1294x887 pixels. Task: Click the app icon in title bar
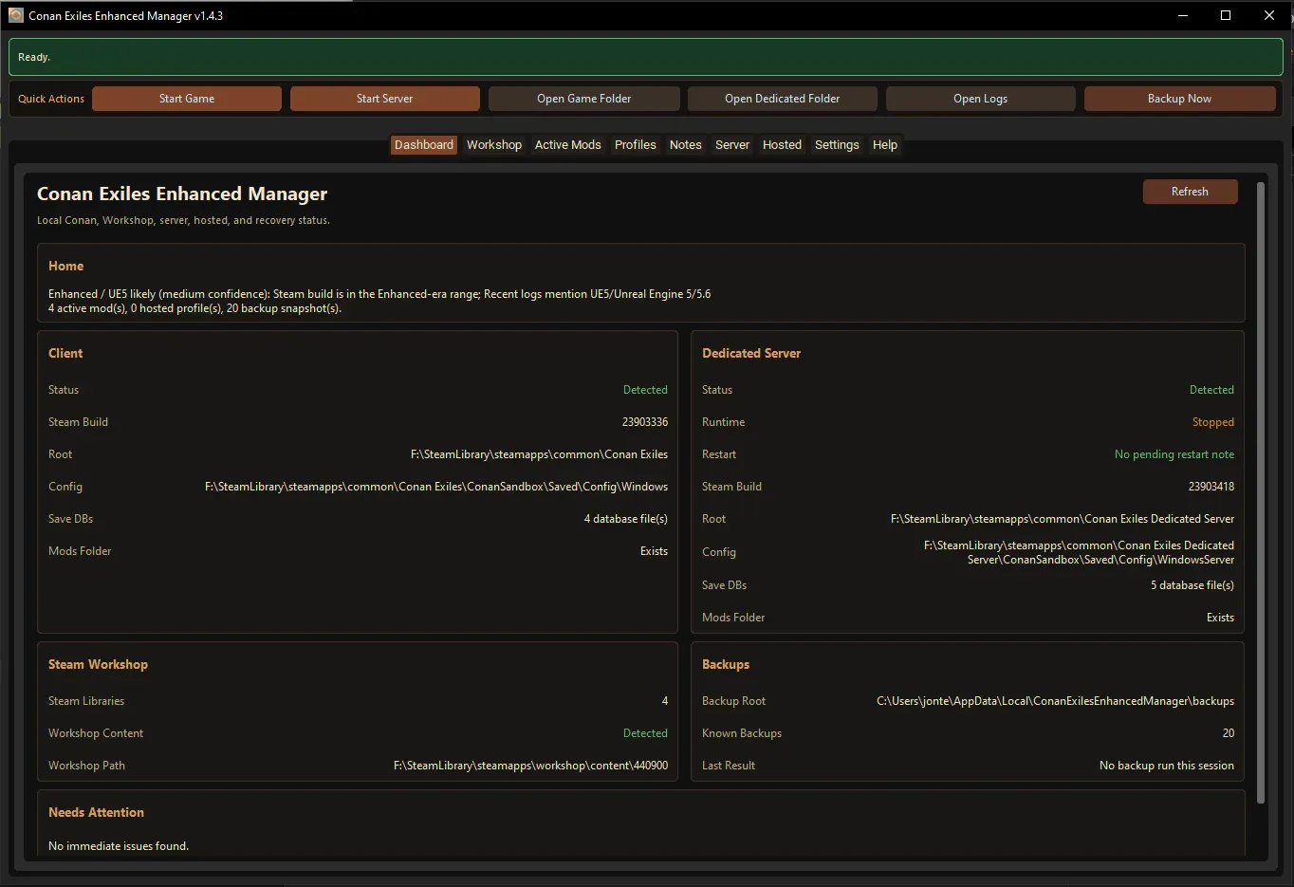pos(16,15)
